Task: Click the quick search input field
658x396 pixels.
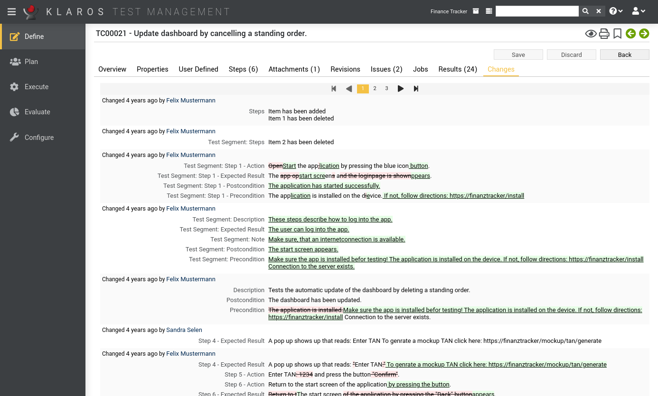Action: (537, 11)
